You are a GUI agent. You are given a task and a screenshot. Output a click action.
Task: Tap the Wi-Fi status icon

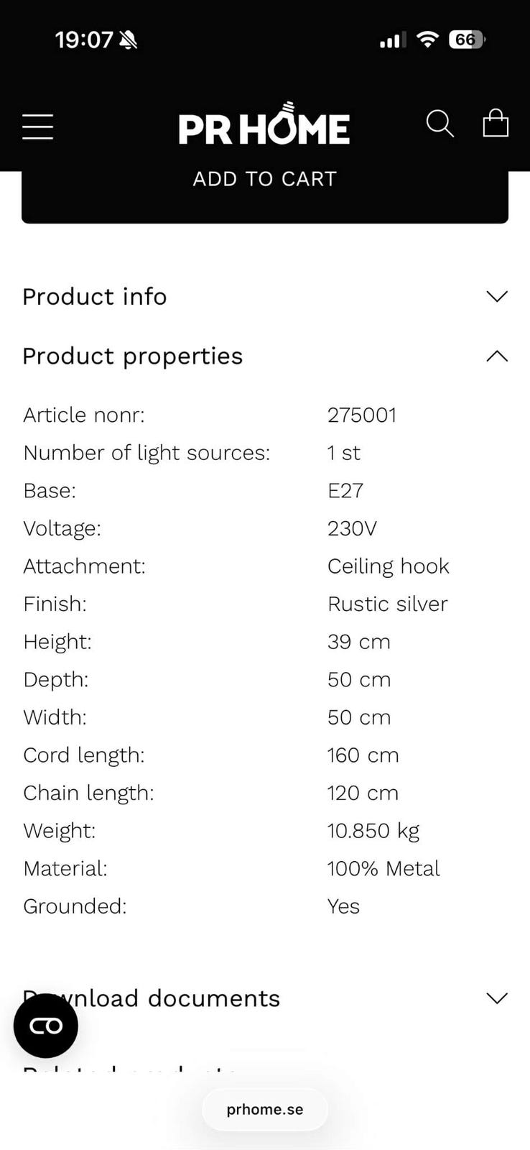coord(427,40)
